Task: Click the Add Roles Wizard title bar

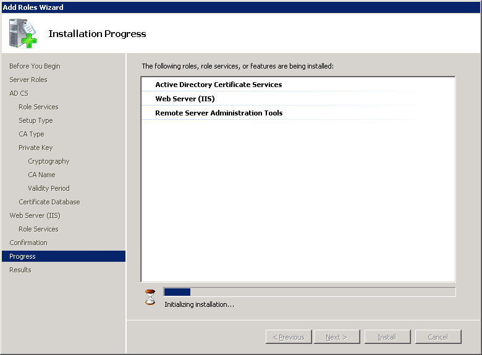Action: [x=241, y=7]
